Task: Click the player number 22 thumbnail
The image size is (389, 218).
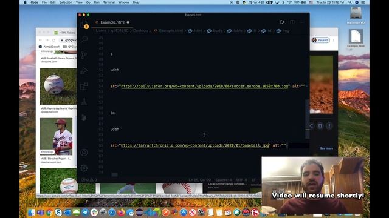Action: pos(57,136)
